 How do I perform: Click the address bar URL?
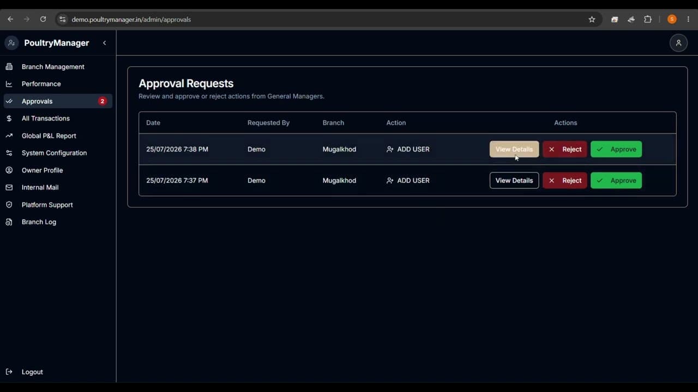[x=131, y=20]
